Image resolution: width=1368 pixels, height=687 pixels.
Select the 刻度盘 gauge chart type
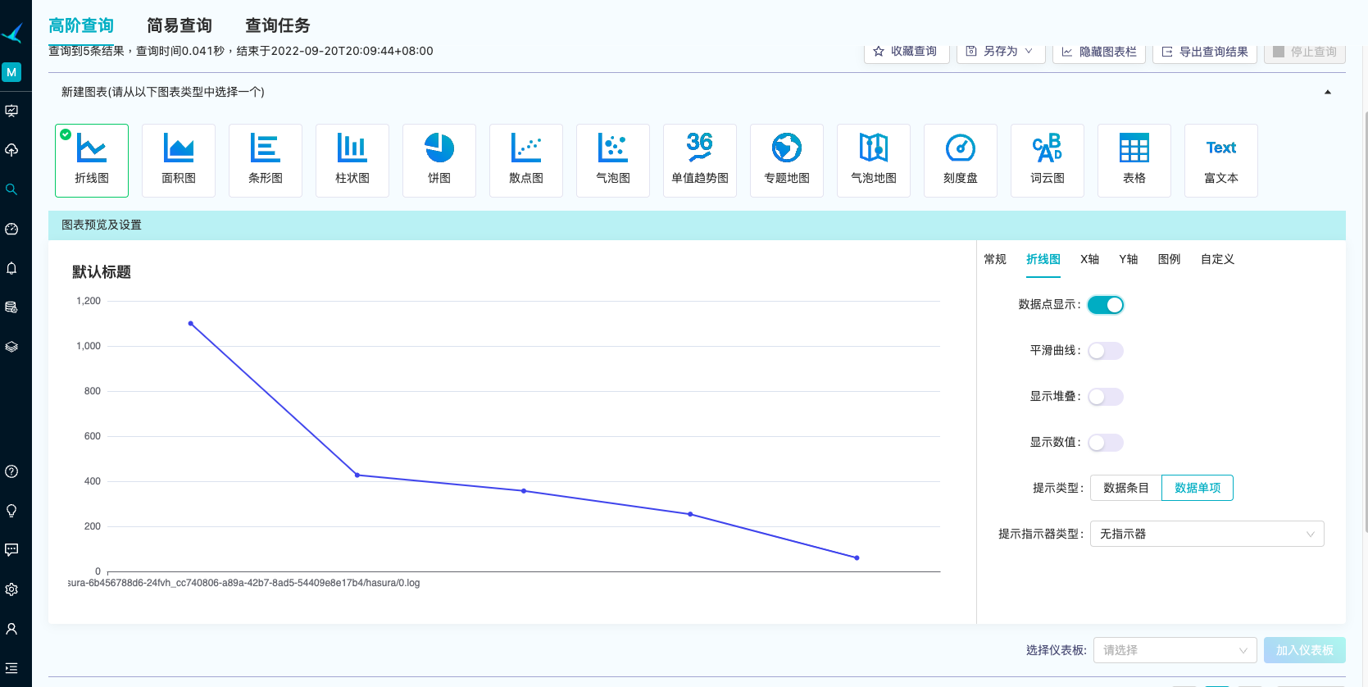coord(961,161)
